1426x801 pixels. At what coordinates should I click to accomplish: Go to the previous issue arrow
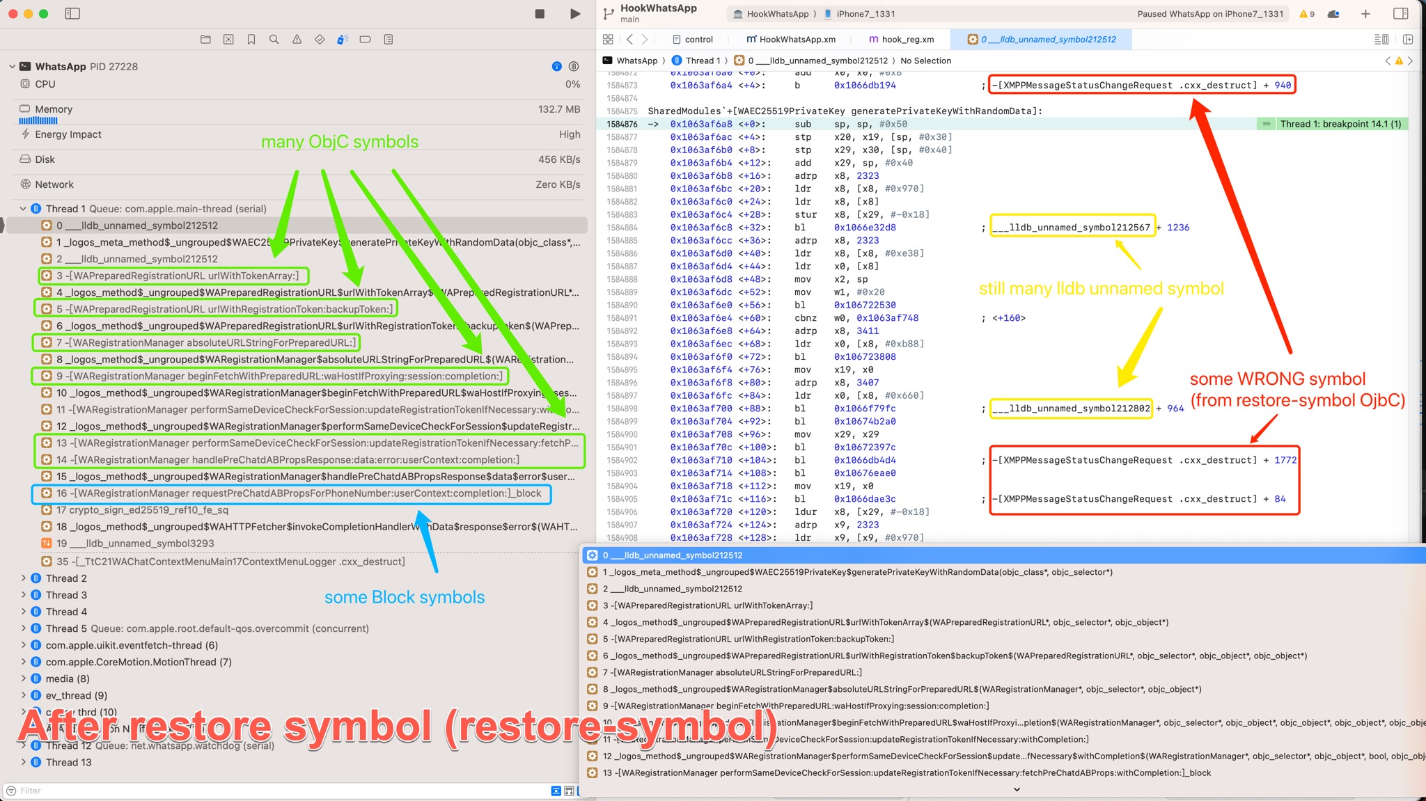1388,61
